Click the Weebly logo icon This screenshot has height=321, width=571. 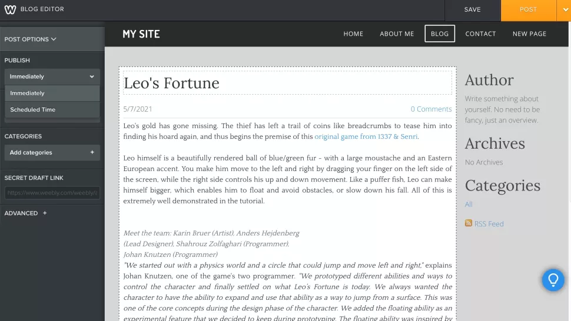coord(10,9)
